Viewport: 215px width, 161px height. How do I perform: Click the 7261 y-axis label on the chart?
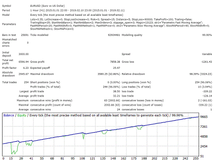[x=204, y=127]
